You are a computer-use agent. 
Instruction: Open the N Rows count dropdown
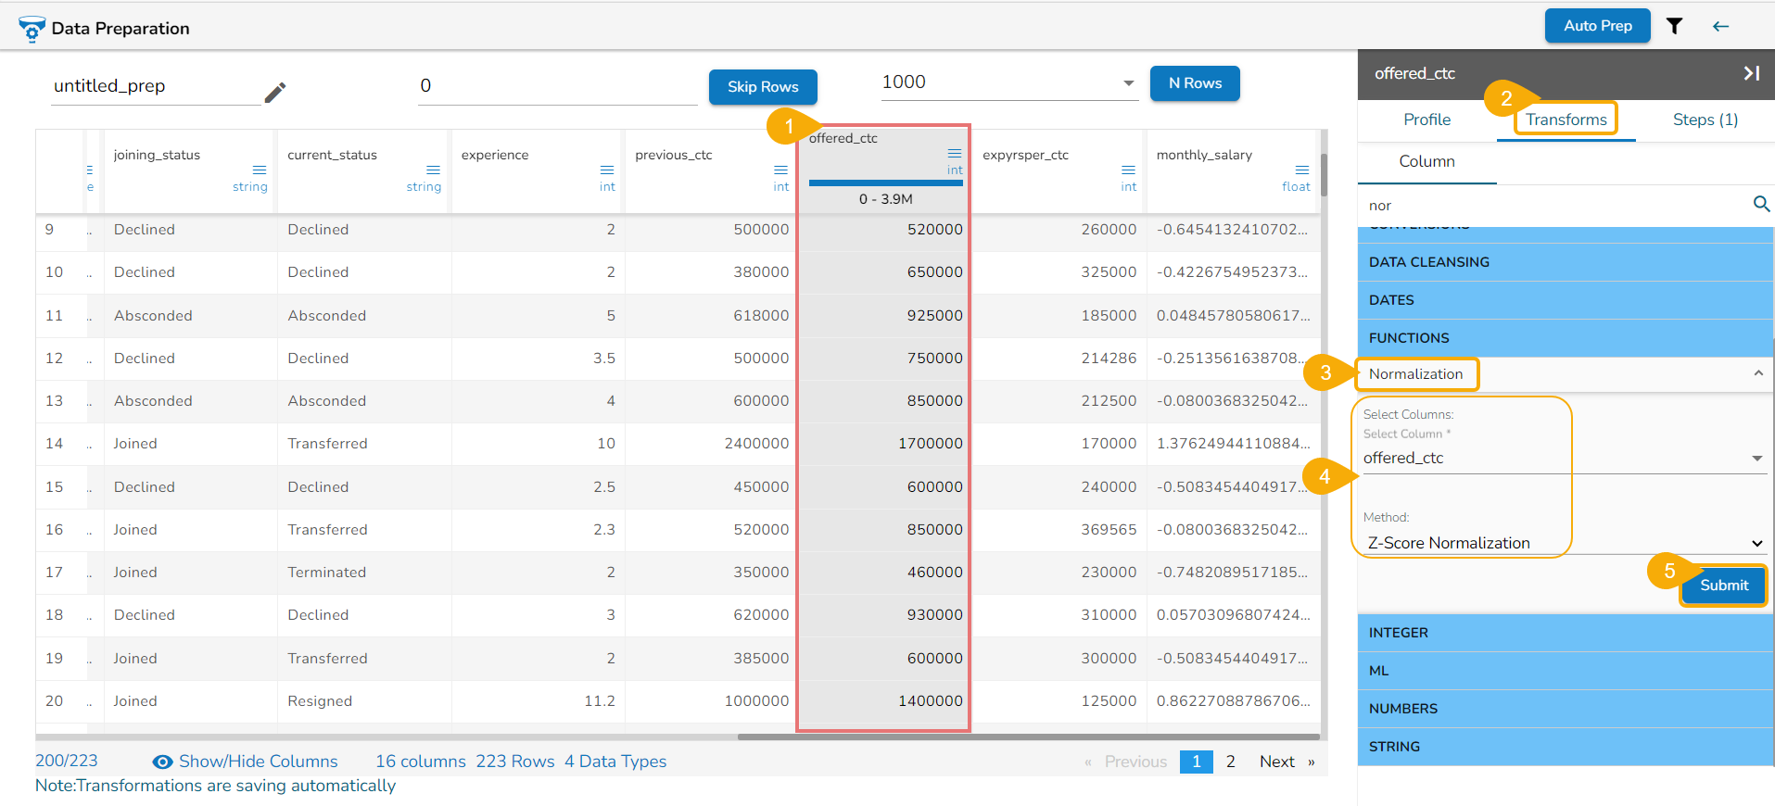coord(1128,83)
